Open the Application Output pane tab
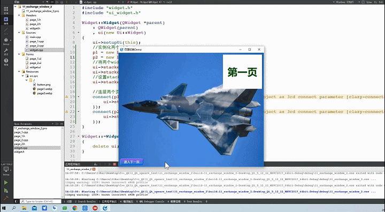This screenshot has width=385, height=212. click(108, 202)
